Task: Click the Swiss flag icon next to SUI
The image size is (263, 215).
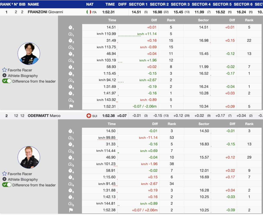Action: click(x=89, y=116)
